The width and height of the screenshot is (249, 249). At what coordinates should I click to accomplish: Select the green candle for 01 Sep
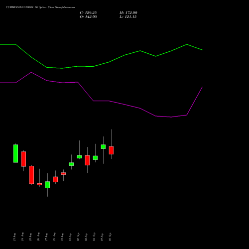click(x=71, y=164)
